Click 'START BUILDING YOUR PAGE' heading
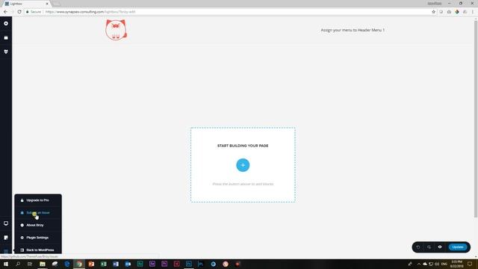478x269 pixels. (243, 146)
